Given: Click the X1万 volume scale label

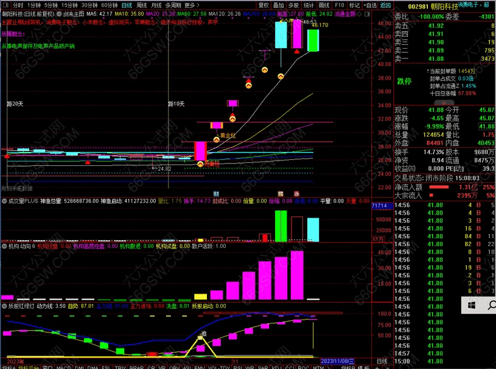Looking at the screenshot, I should click(378, 239).
